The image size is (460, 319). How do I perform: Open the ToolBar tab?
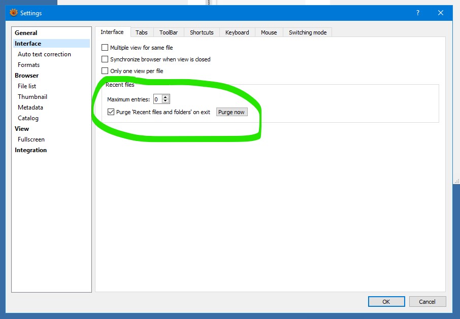(x=169, y=32)
